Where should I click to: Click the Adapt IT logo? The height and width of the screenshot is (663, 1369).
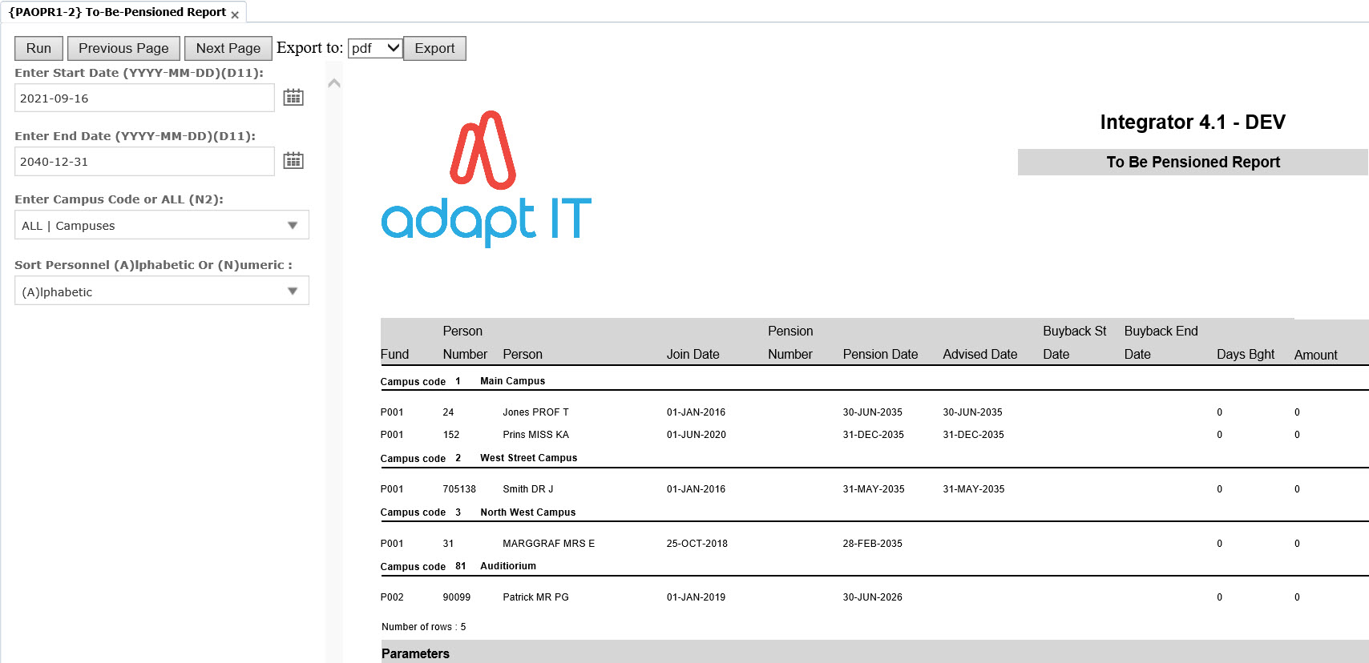pyautogui.click(x=486, y=179)
